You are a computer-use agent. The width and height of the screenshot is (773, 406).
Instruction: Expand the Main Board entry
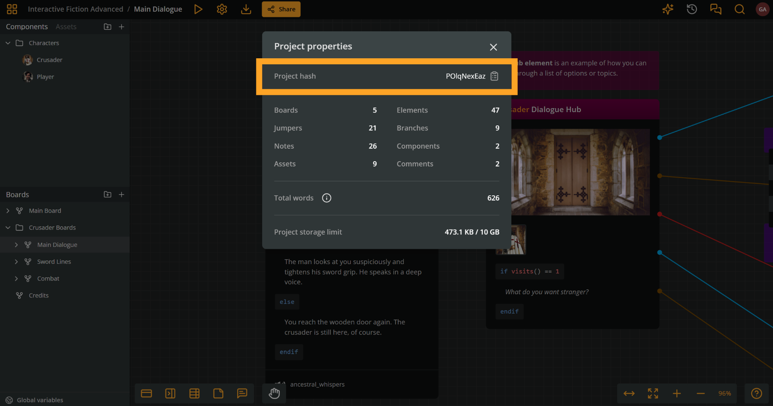[x=8, y=210]
